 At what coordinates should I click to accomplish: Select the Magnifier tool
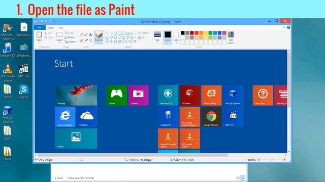coord(90,40)
